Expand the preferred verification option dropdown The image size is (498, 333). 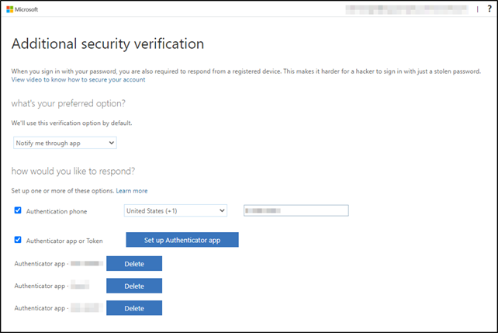click(x=65, y=143)
